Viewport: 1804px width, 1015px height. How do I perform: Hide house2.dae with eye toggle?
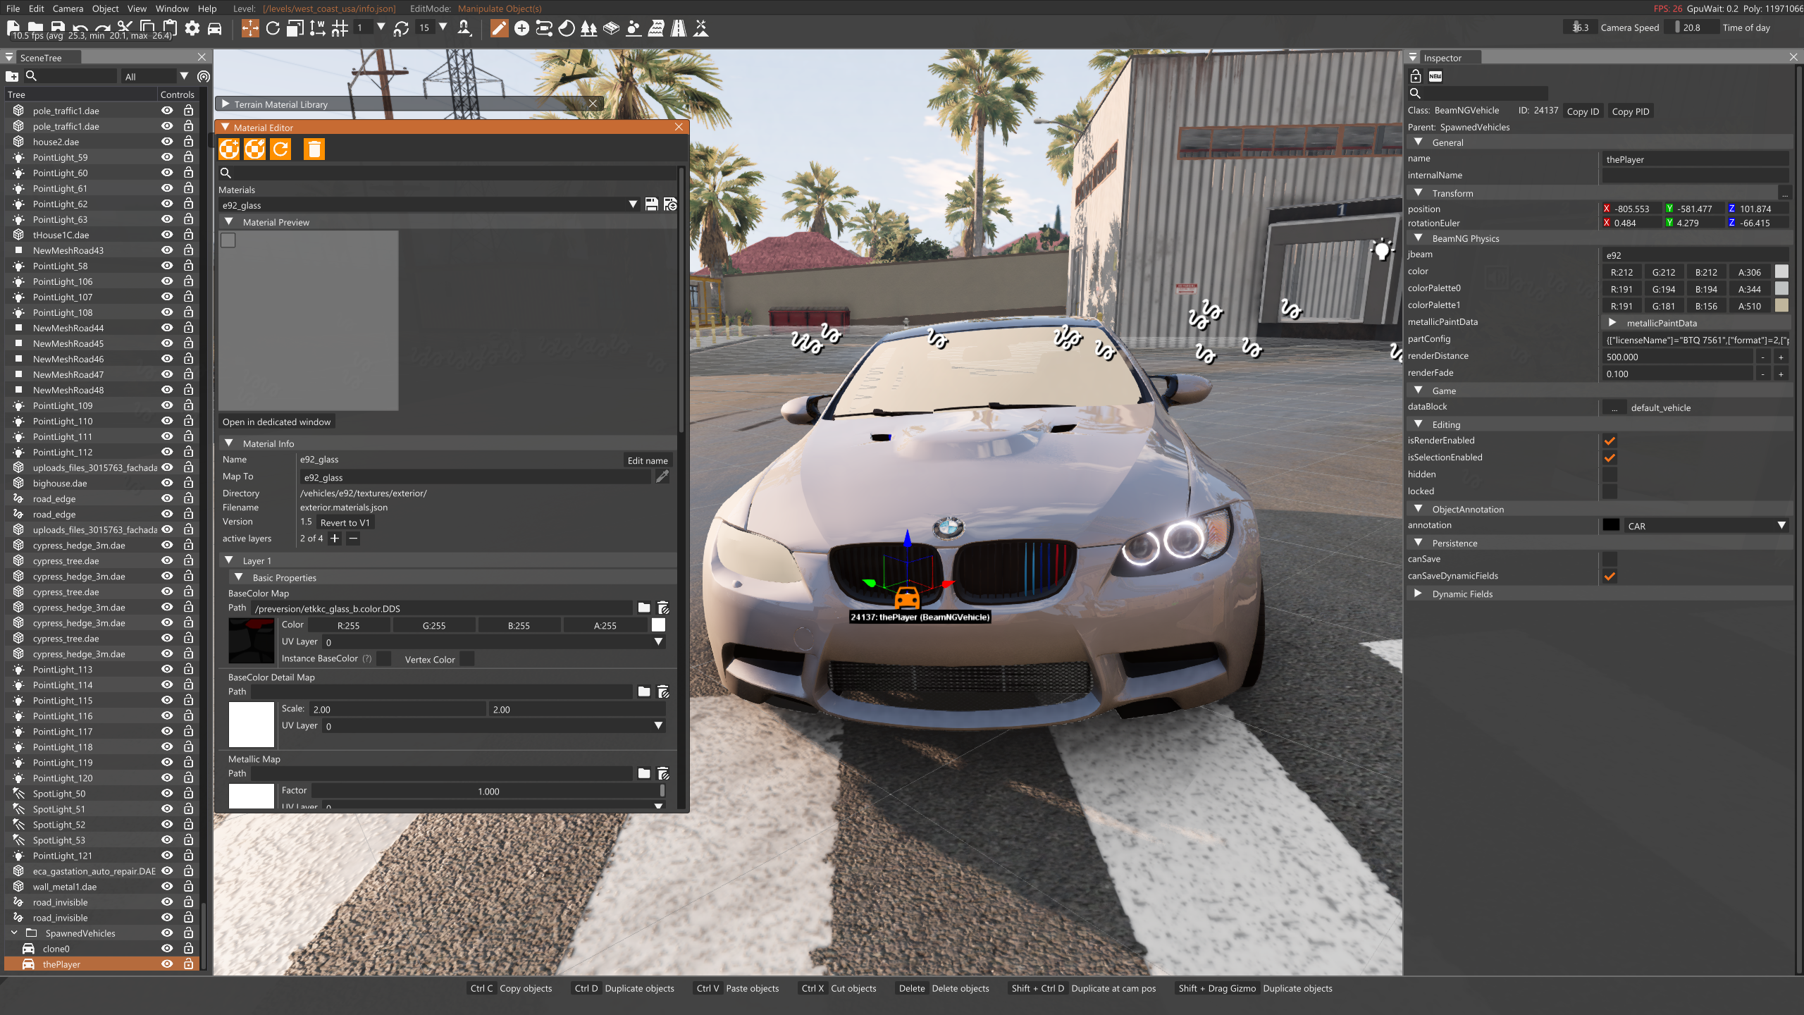point(167,142)
